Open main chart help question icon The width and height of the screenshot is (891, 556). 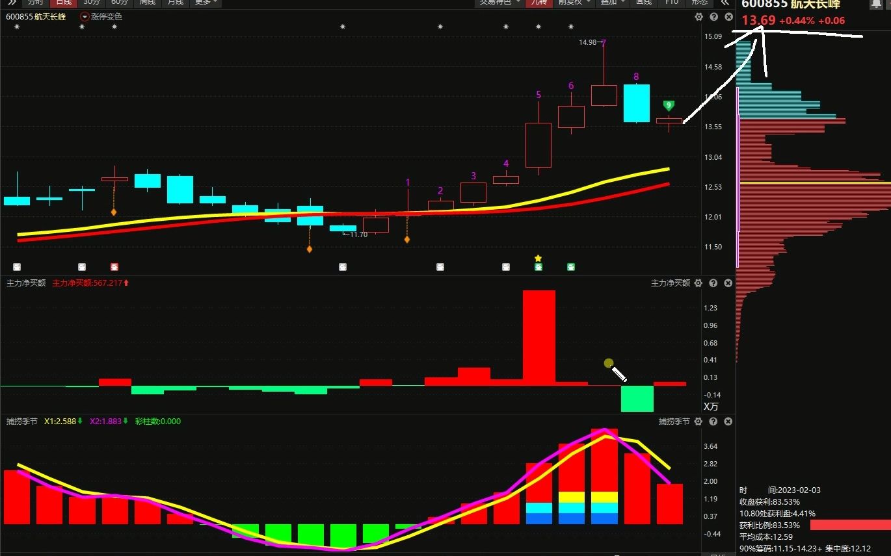[713, 17]
